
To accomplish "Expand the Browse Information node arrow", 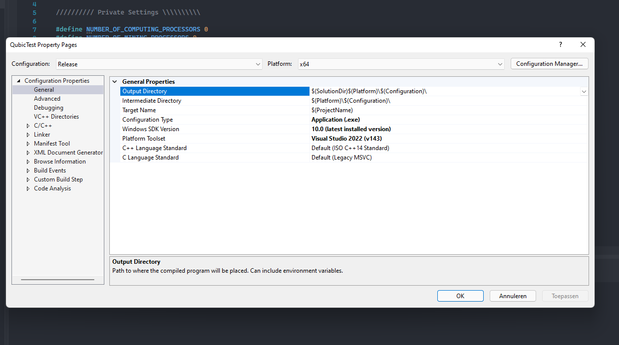I will coord(28,162).
